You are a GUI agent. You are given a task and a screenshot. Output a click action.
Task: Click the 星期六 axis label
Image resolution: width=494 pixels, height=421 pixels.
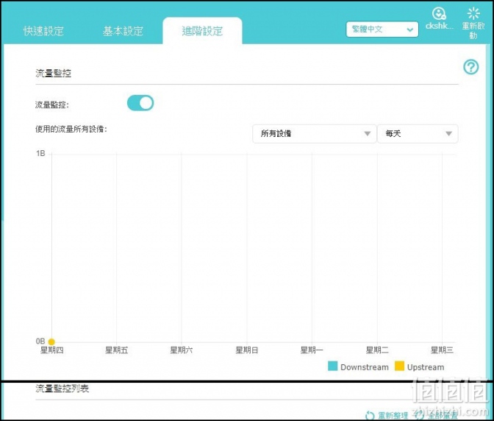click(x=182, y=350)
